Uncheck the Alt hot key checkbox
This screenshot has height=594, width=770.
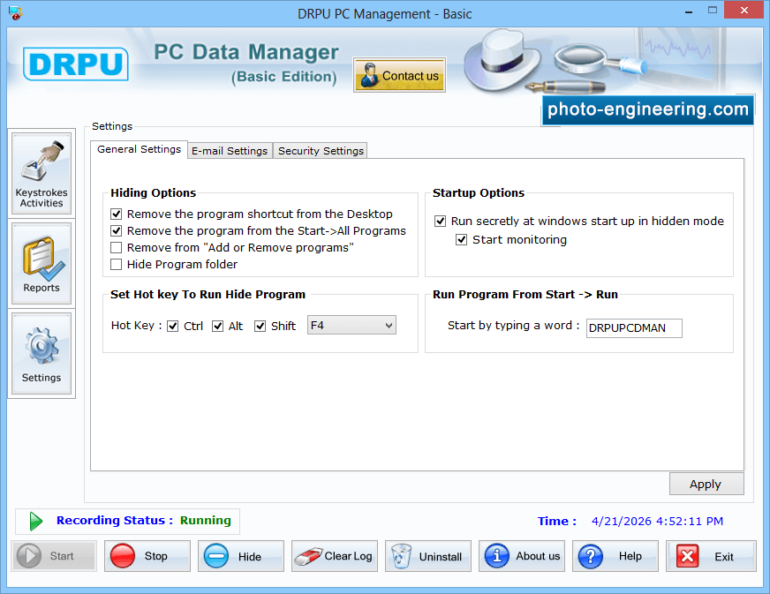(218, 326)
